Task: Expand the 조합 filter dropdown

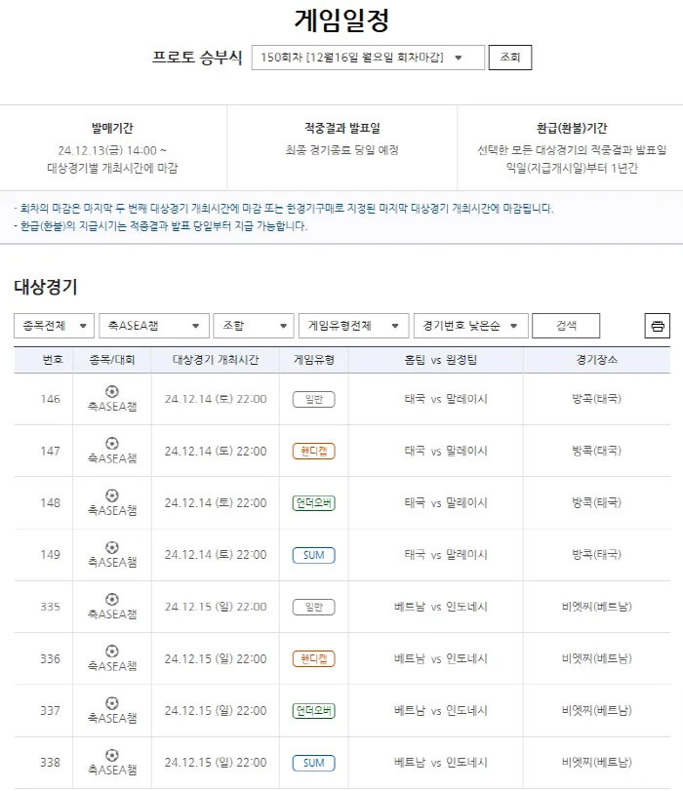Action: (254, 326)
